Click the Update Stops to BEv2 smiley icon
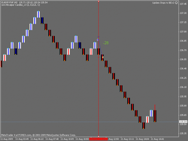This screenshot has width=188, height=141. coord(176,3)
